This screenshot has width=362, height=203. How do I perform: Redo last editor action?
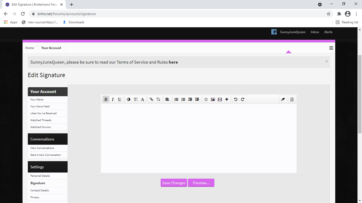coord(242,99)
